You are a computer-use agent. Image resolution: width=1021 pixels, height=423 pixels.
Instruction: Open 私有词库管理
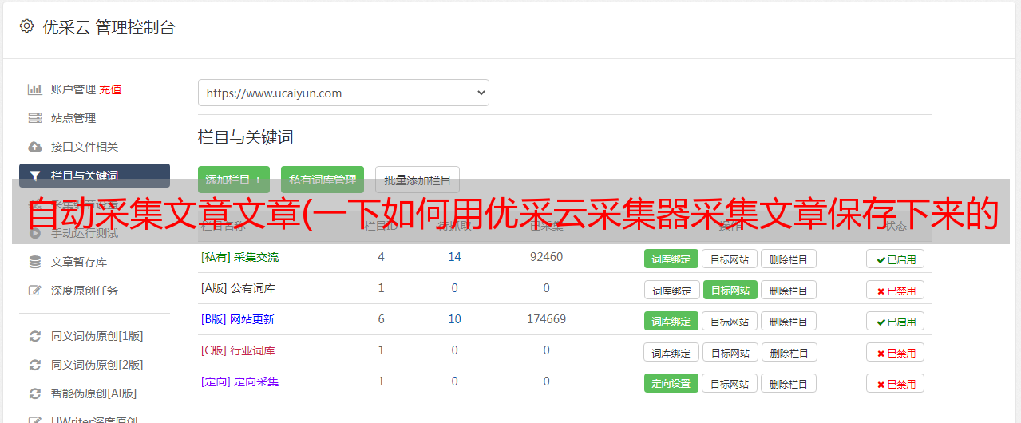(x=323, y=180)
